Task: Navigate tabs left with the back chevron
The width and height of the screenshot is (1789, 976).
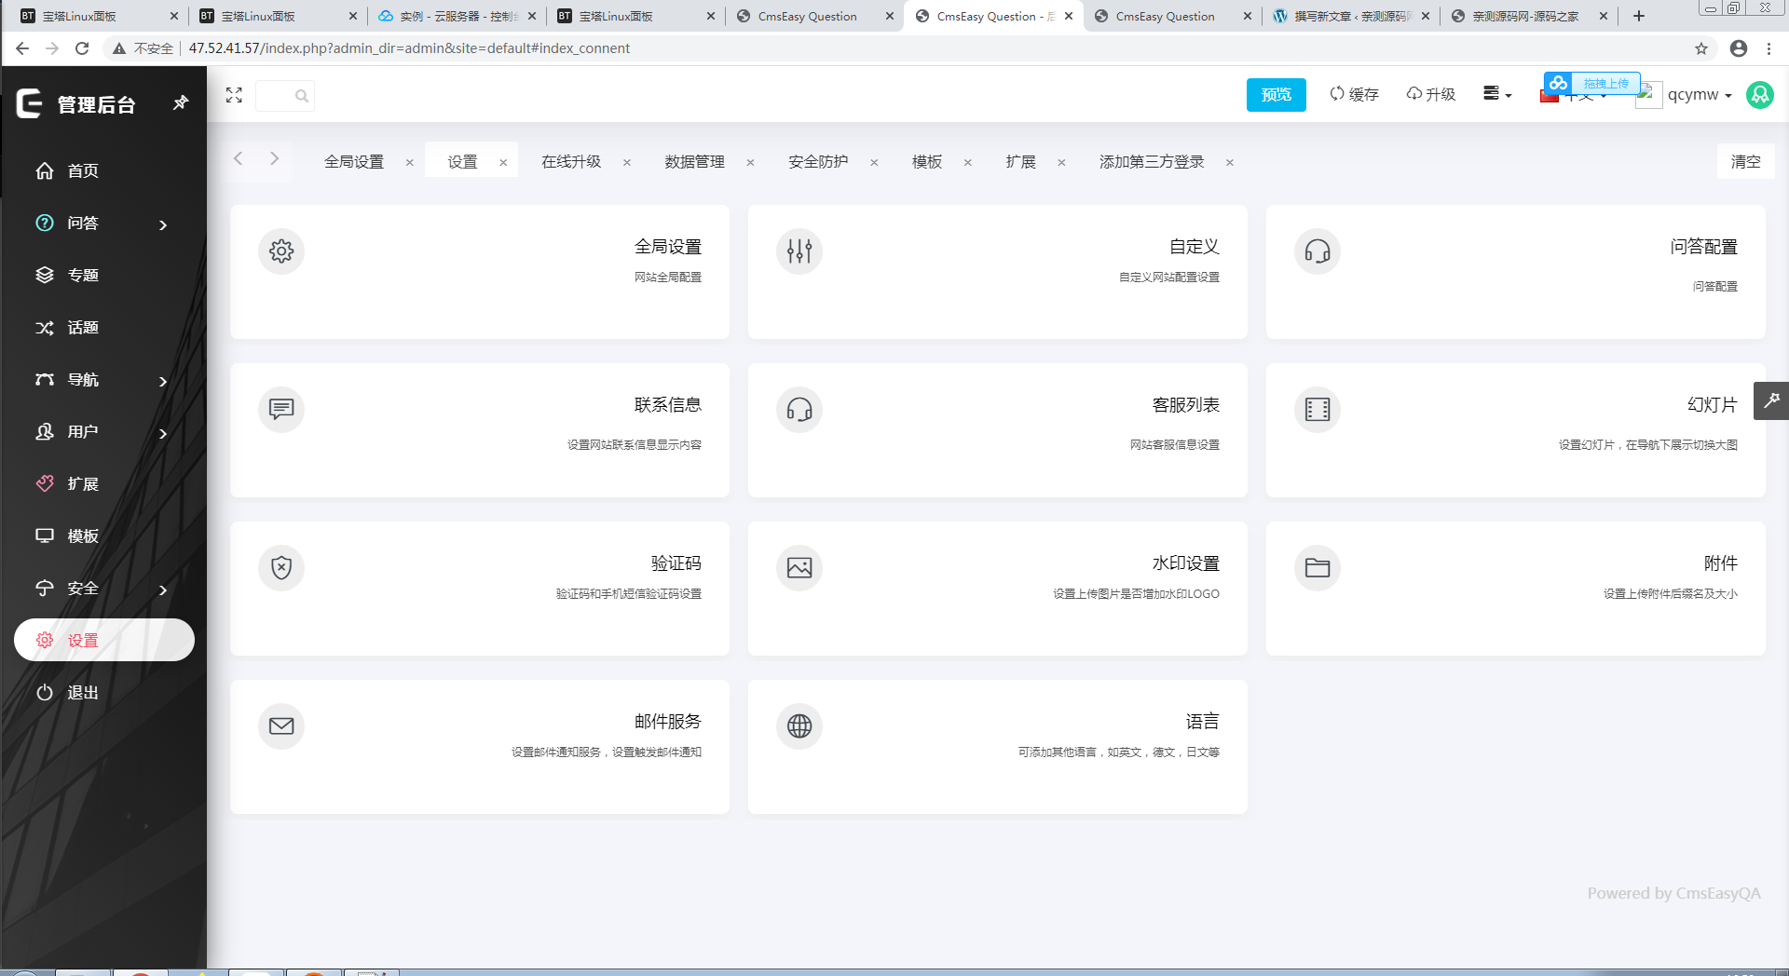Action: [x=239, y=158]
